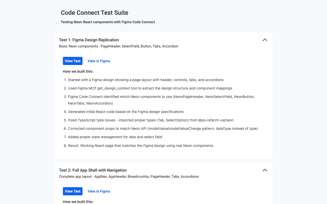Screen dimensions: 327x204
Task: Click the Test 1: Figma Design Replication title
Action: coord(89,40)
